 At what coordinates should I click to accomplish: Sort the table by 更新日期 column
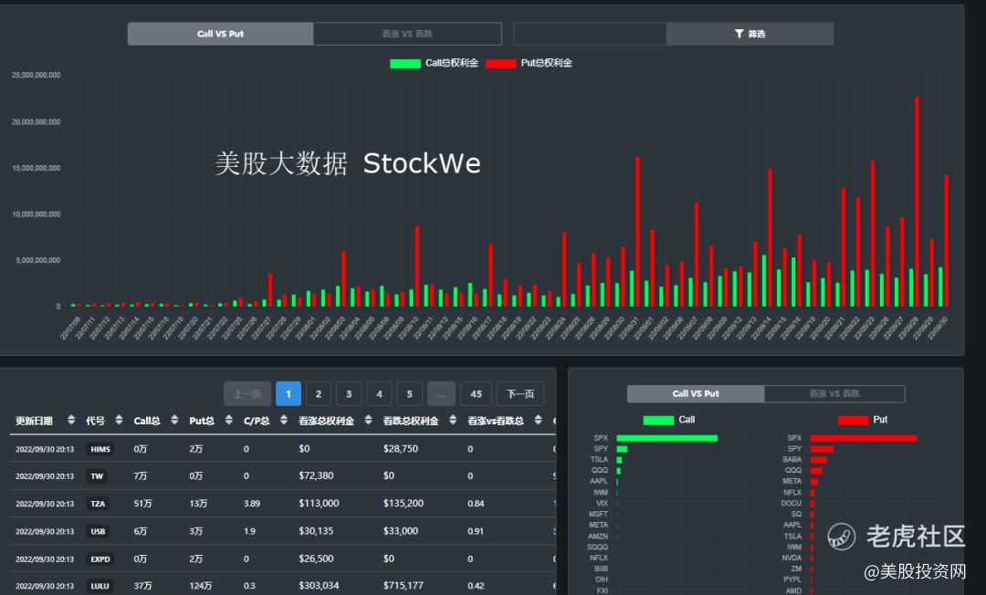coord(71,420)
